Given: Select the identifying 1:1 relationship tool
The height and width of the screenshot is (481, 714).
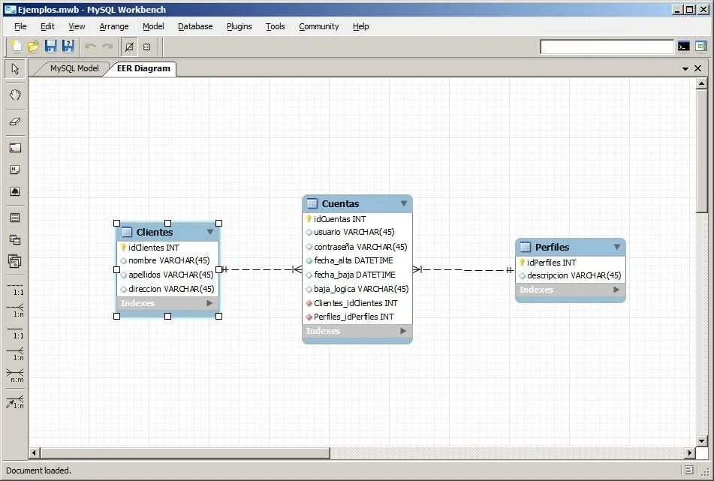Looking at the screenshot, I should 15,332.
